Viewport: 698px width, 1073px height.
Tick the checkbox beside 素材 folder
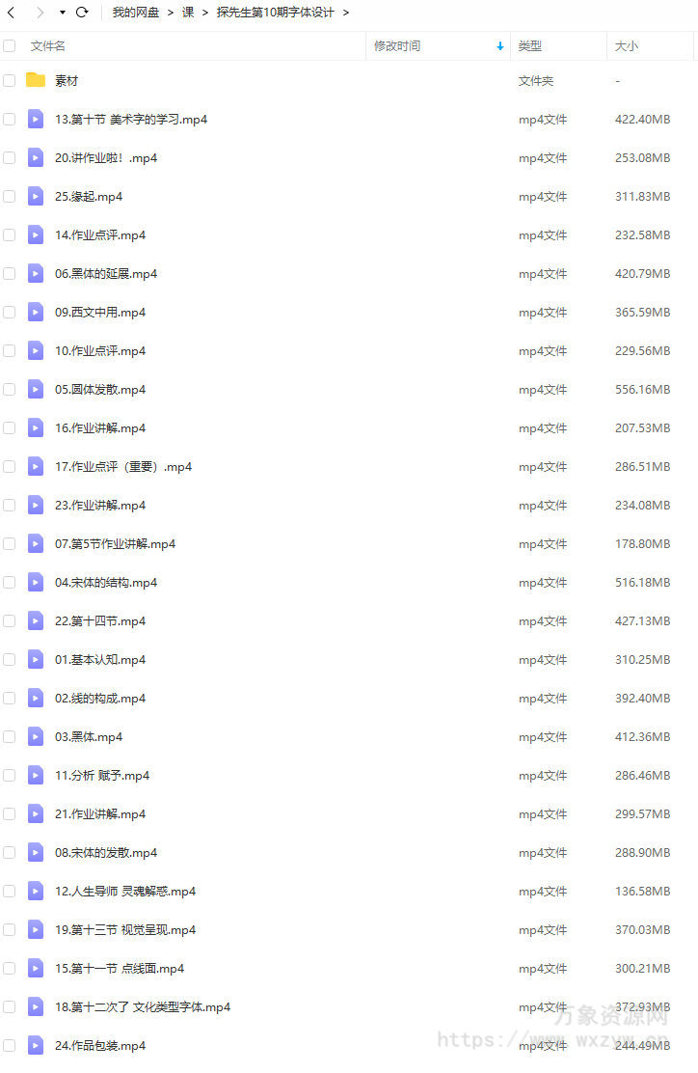[x=10, y=81]
